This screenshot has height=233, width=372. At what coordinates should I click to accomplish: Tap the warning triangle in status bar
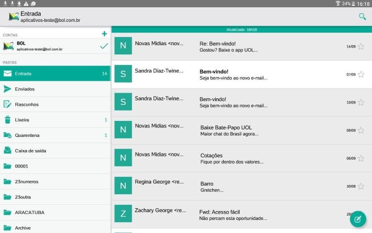tap(26, 3)
